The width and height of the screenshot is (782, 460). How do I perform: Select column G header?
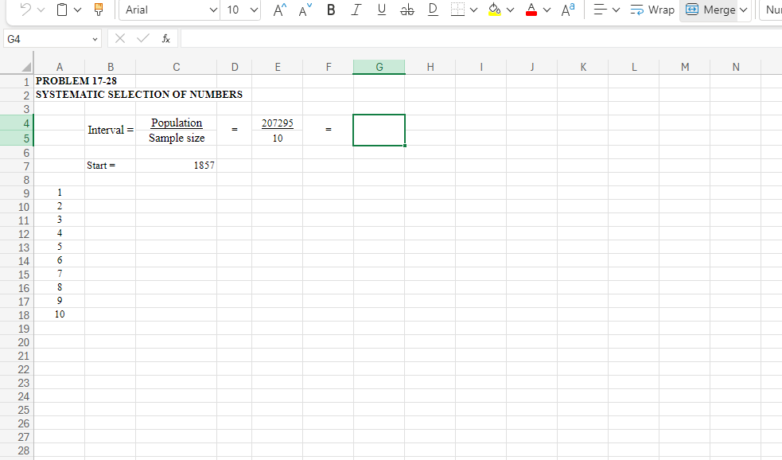[x=379, y=67]
